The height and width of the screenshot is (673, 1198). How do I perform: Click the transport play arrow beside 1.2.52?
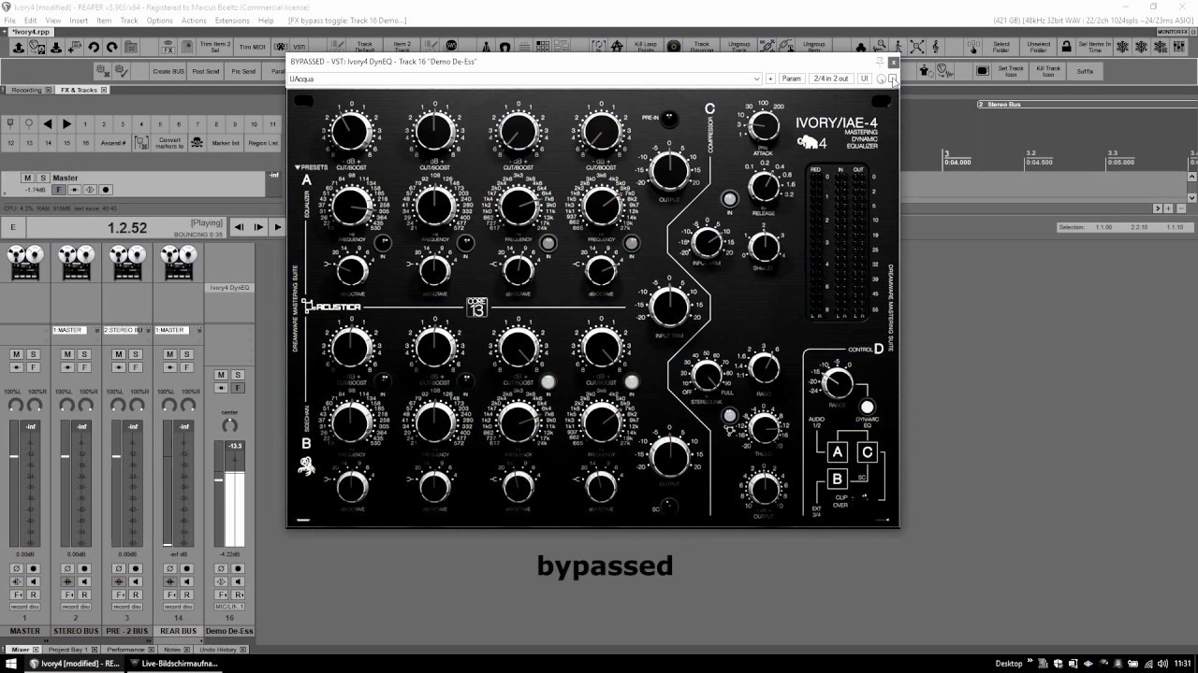[x=278, y=226]
